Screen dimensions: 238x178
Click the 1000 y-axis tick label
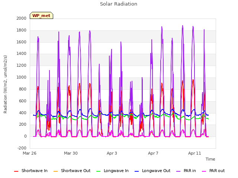tap(22, 78)
